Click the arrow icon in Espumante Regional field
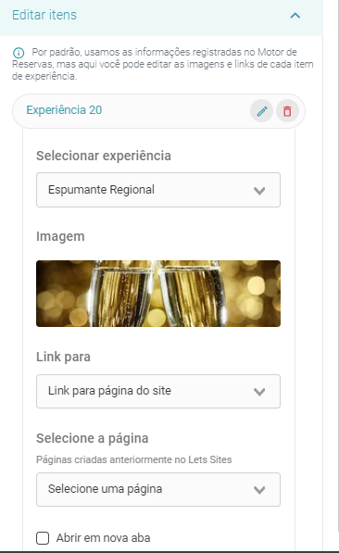 tap(259, 191)
